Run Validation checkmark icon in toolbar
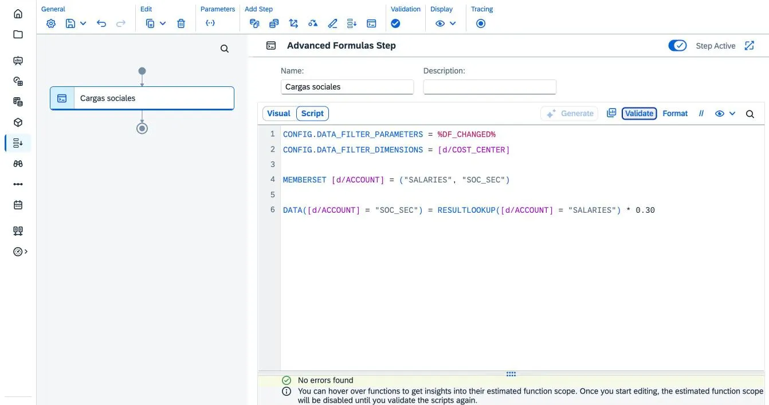 click(x=395, y=23)
